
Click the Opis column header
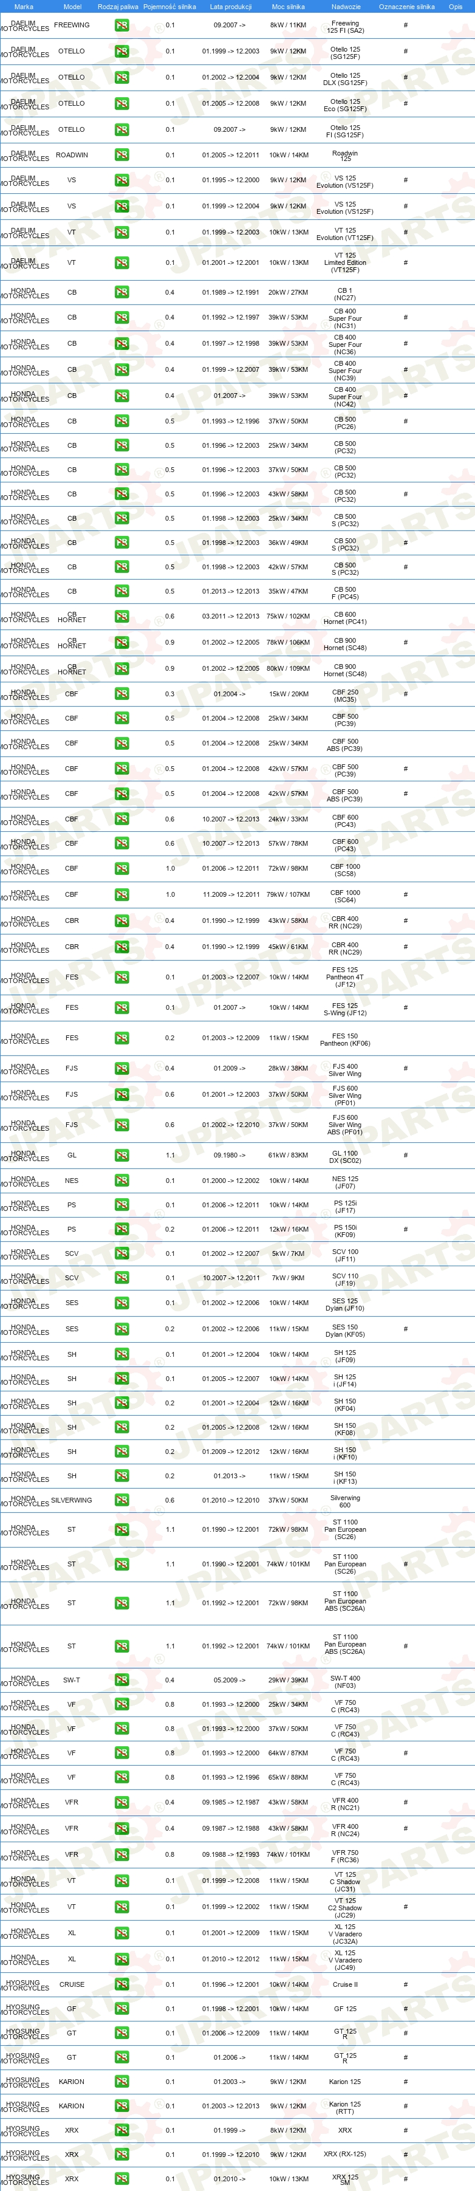pos(456,7)
